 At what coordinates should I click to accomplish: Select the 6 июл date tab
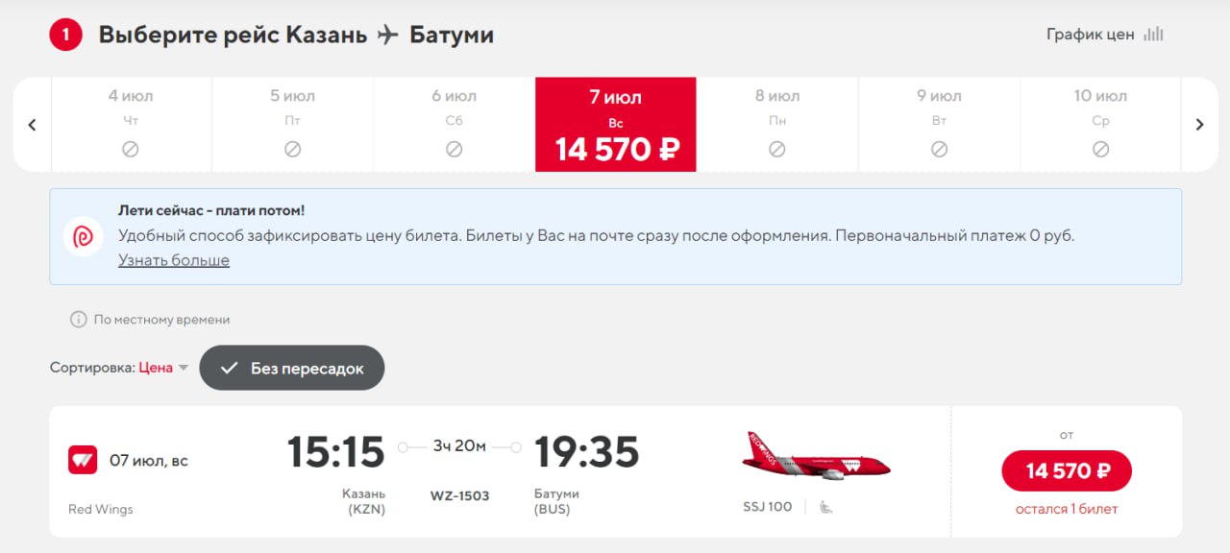click(x=455, y=125)
